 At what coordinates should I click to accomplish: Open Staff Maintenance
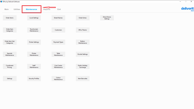click(34, 66)
